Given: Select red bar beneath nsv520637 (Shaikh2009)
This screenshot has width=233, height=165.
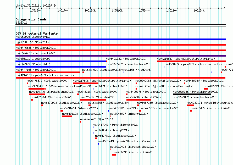Looking at the screenshot, I should coord(93,100).
